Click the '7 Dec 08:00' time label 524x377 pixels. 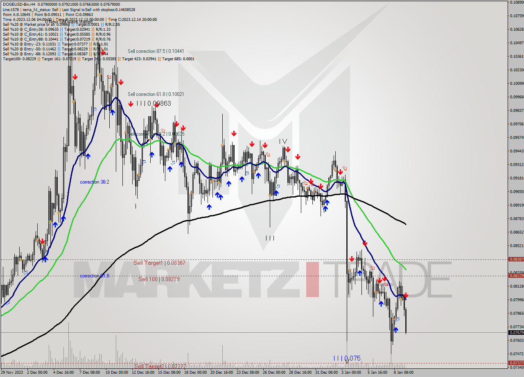point(90,372)
